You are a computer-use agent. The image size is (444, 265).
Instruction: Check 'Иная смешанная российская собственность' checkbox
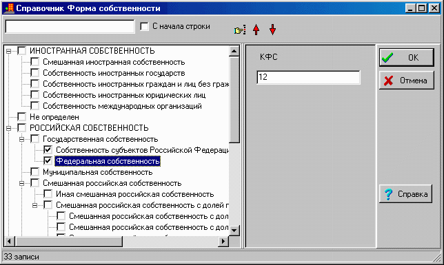click(x=48, y=194)
